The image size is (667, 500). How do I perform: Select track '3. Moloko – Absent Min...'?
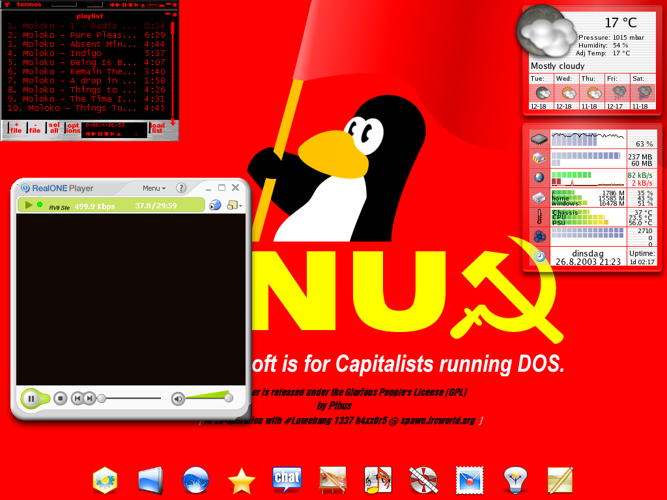86,44
